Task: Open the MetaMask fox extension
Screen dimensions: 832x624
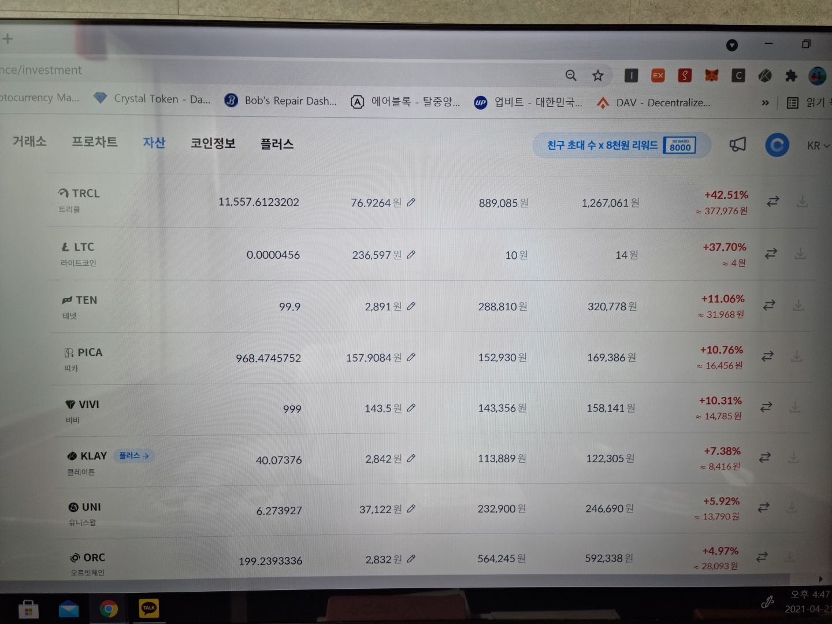Action: point(711,75)
